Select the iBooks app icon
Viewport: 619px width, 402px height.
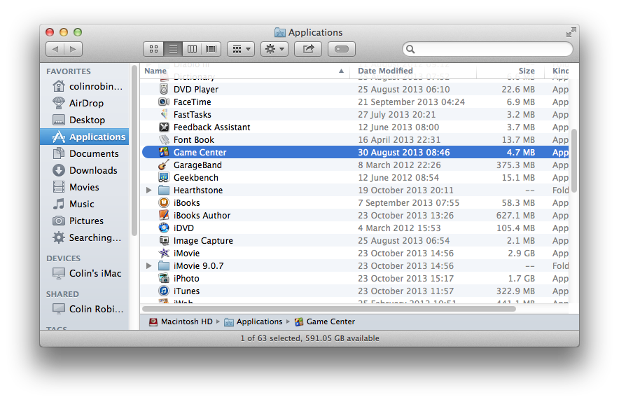pyautogui.click(x=164, y=202)
